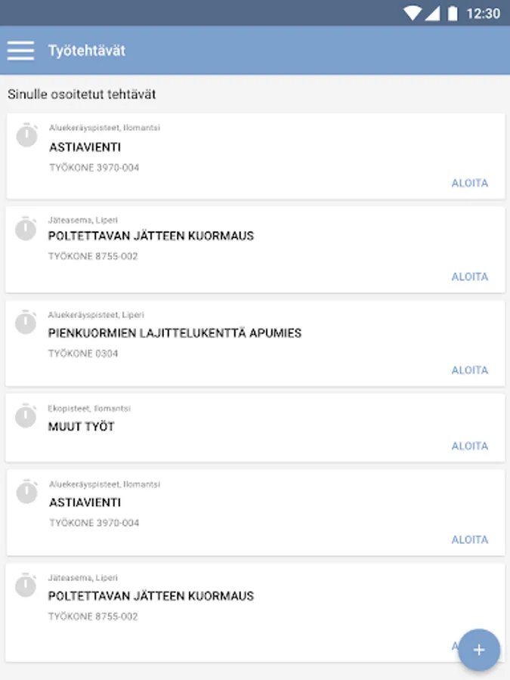The image size is (510, 680).
Task: Check the Wi-Fi status icon
Action: 413,13
